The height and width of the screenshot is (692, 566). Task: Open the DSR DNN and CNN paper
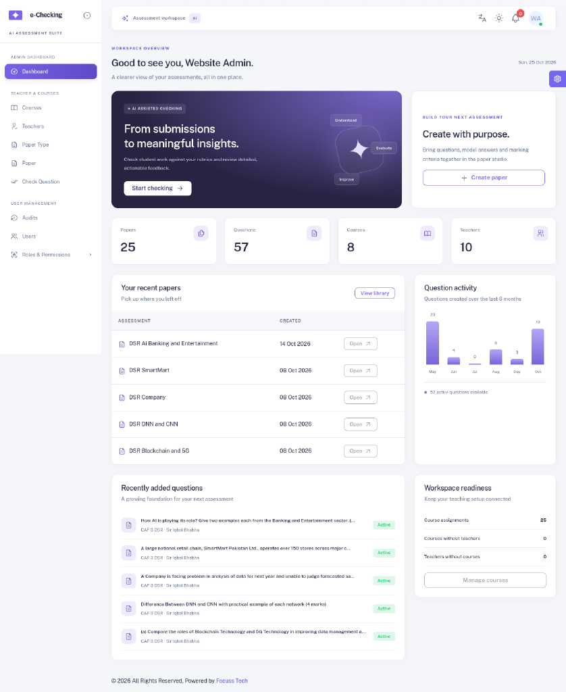[361, 424]
